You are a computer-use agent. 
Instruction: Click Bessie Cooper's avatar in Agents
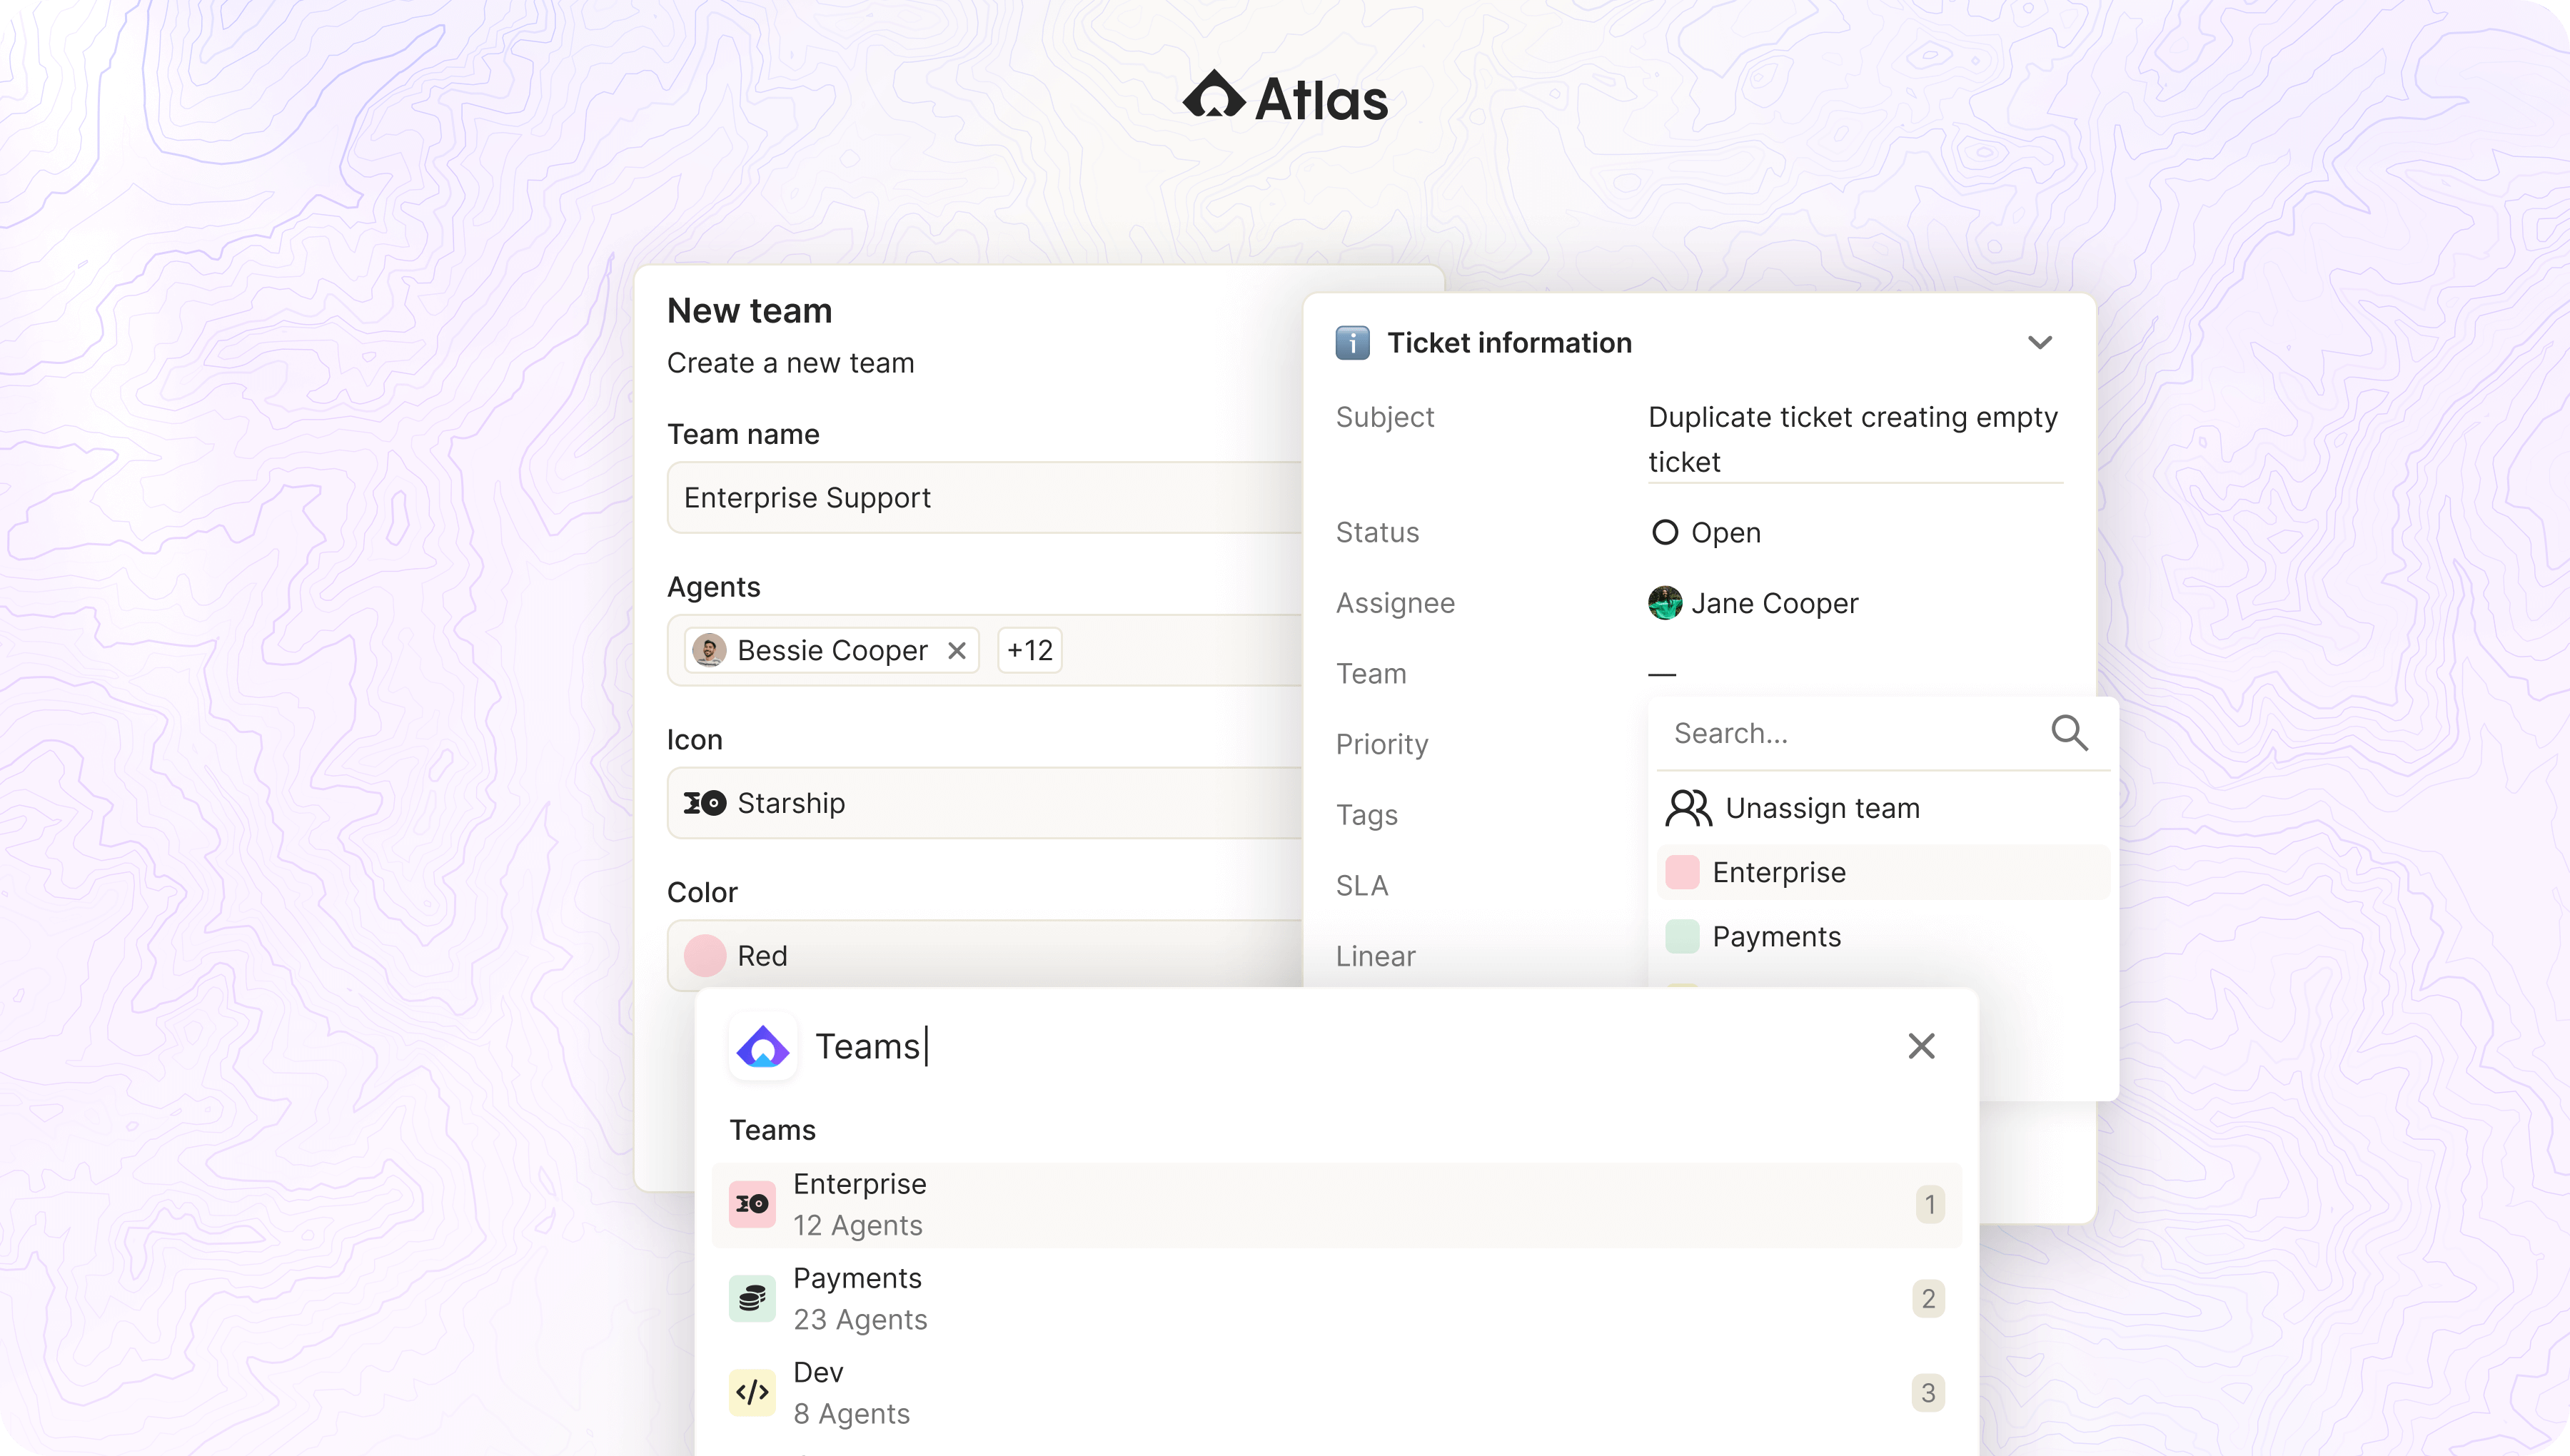click(x=709, y=650)
